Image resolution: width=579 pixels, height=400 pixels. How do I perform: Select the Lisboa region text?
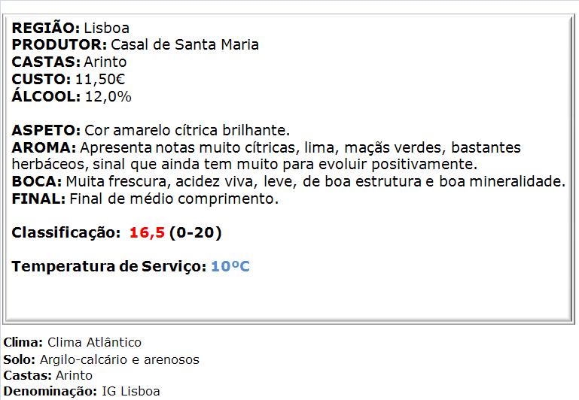[107, 28]
